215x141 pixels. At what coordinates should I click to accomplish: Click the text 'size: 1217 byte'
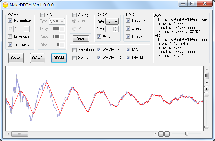click(173, 44)
